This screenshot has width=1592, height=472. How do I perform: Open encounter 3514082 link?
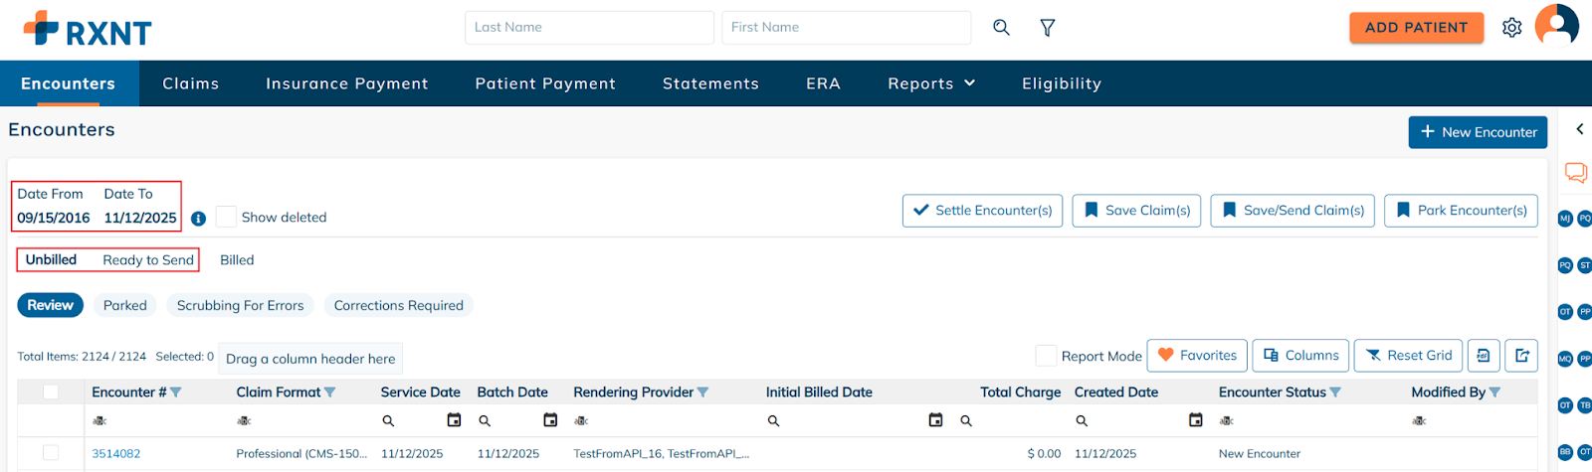click(116, 454)
